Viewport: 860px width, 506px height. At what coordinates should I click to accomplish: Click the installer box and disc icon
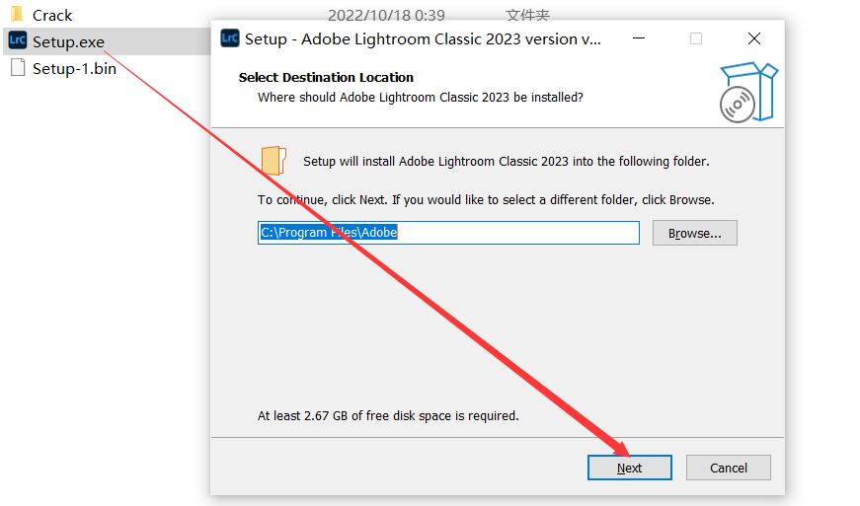pyautogui.click(x=748, y=92)
